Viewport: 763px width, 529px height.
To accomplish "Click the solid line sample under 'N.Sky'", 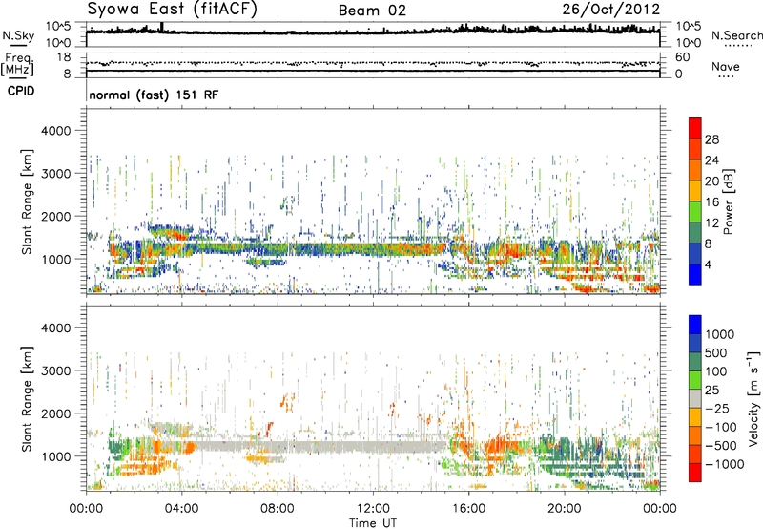I will 18,46.
